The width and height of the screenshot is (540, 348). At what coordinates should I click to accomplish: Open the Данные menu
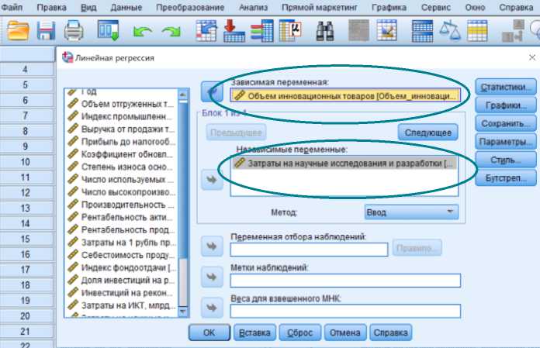pos(126,7)
